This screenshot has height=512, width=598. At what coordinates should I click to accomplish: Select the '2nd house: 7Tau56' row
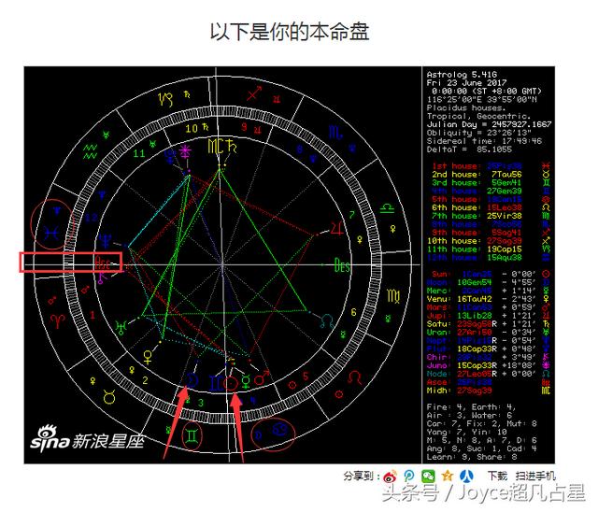tap(477, 174)
